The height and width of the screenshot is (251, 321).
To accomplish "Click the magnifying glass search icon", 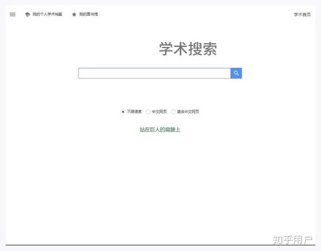I will pos(236,73).
